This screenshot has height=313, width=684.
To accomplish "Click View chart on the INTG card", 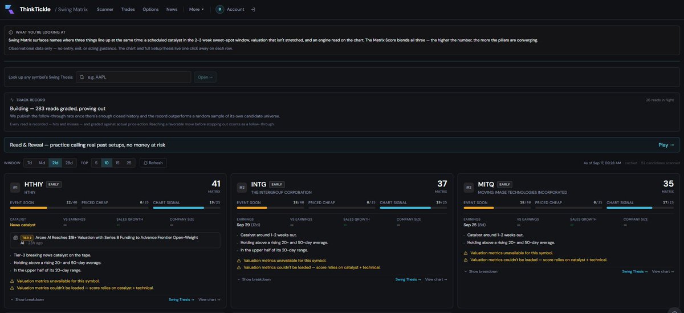I will (436, 279).
